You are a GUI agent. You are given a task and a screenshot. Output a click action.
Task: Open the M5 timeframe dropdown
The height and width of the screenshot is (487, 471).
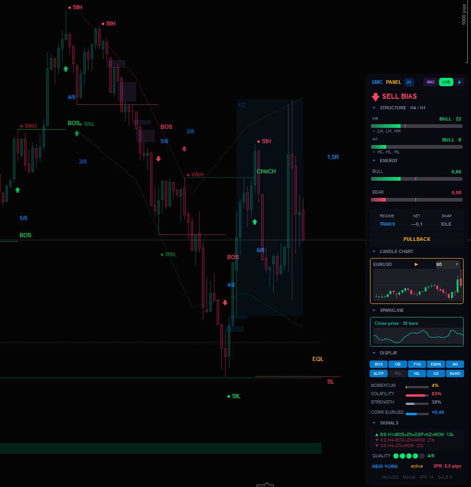[x=448, y=264]
